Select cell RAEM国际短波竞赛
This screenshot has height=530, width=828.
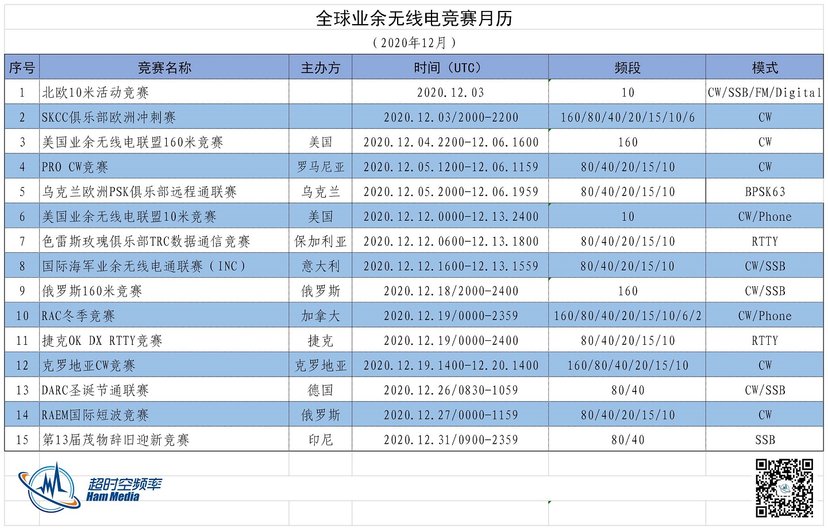(x=164, y=414)
